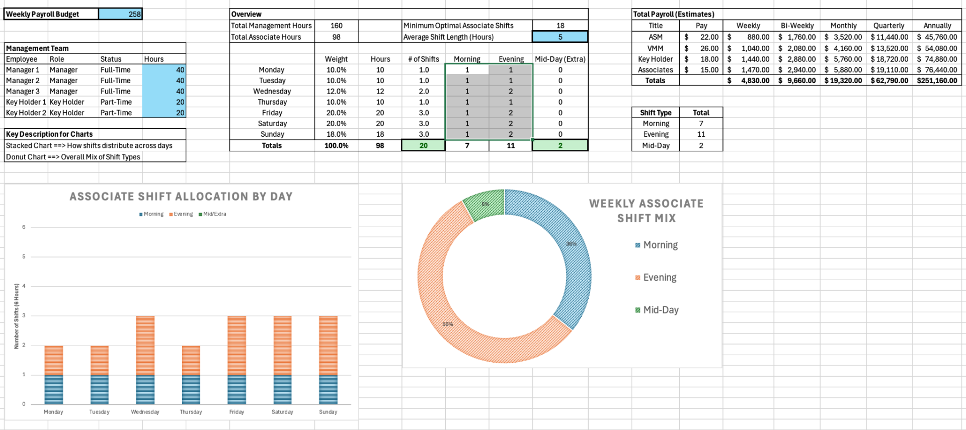966x430 pixels.
Task: Click the green Totals Mid-Day cell showing 2
Action: click(x=560, y=145)
